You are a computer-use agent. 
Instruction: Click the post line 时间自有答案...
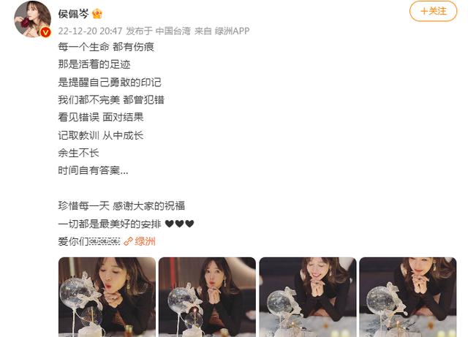pos(93,170)
